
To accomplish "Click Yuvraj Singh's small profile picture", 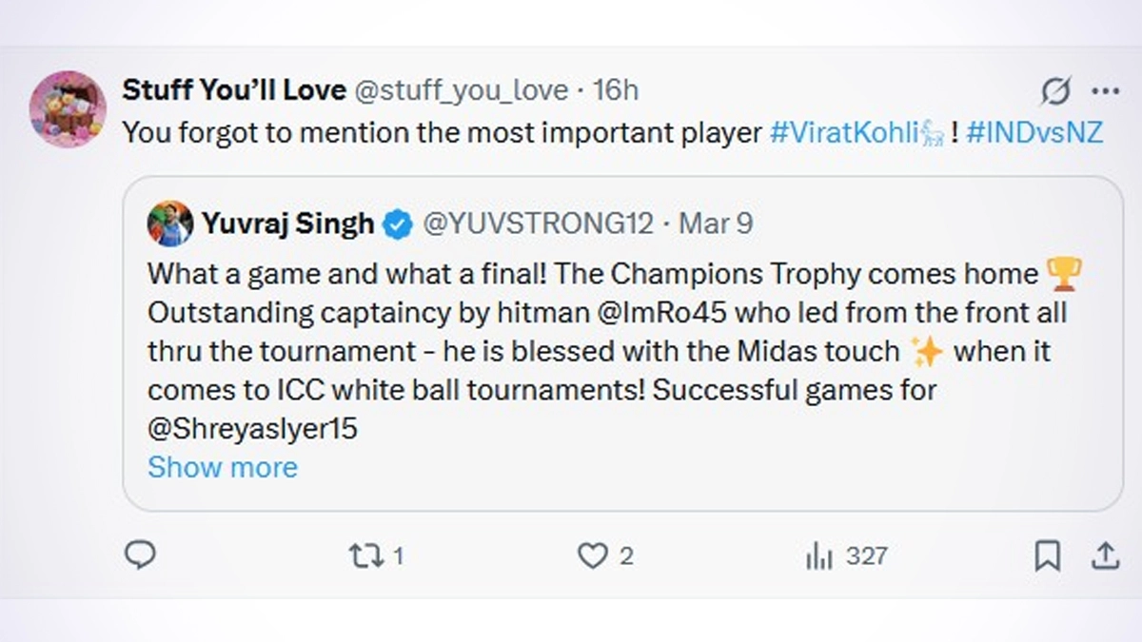I will [170, 224].
